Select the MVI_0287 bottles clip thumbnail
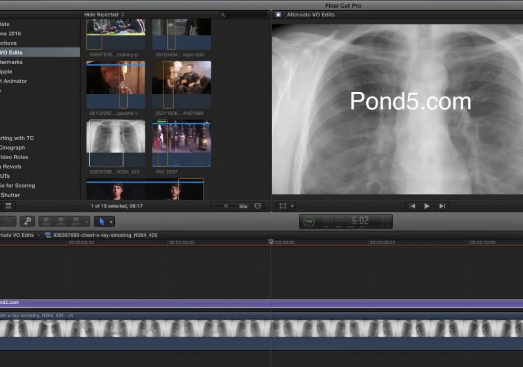This screenshot has width=523, height=367. click(181, 143)
